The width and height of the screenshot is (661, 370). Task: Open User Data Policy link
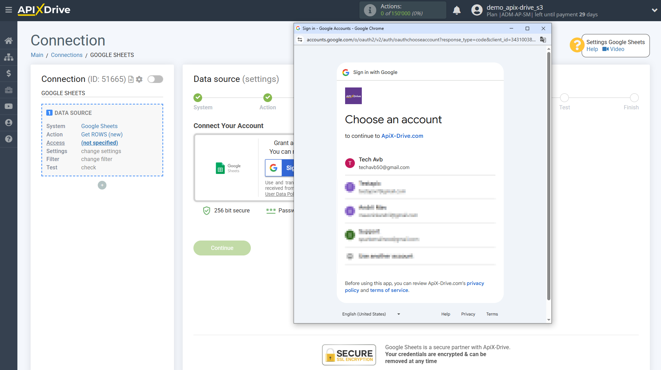[279, 194]
